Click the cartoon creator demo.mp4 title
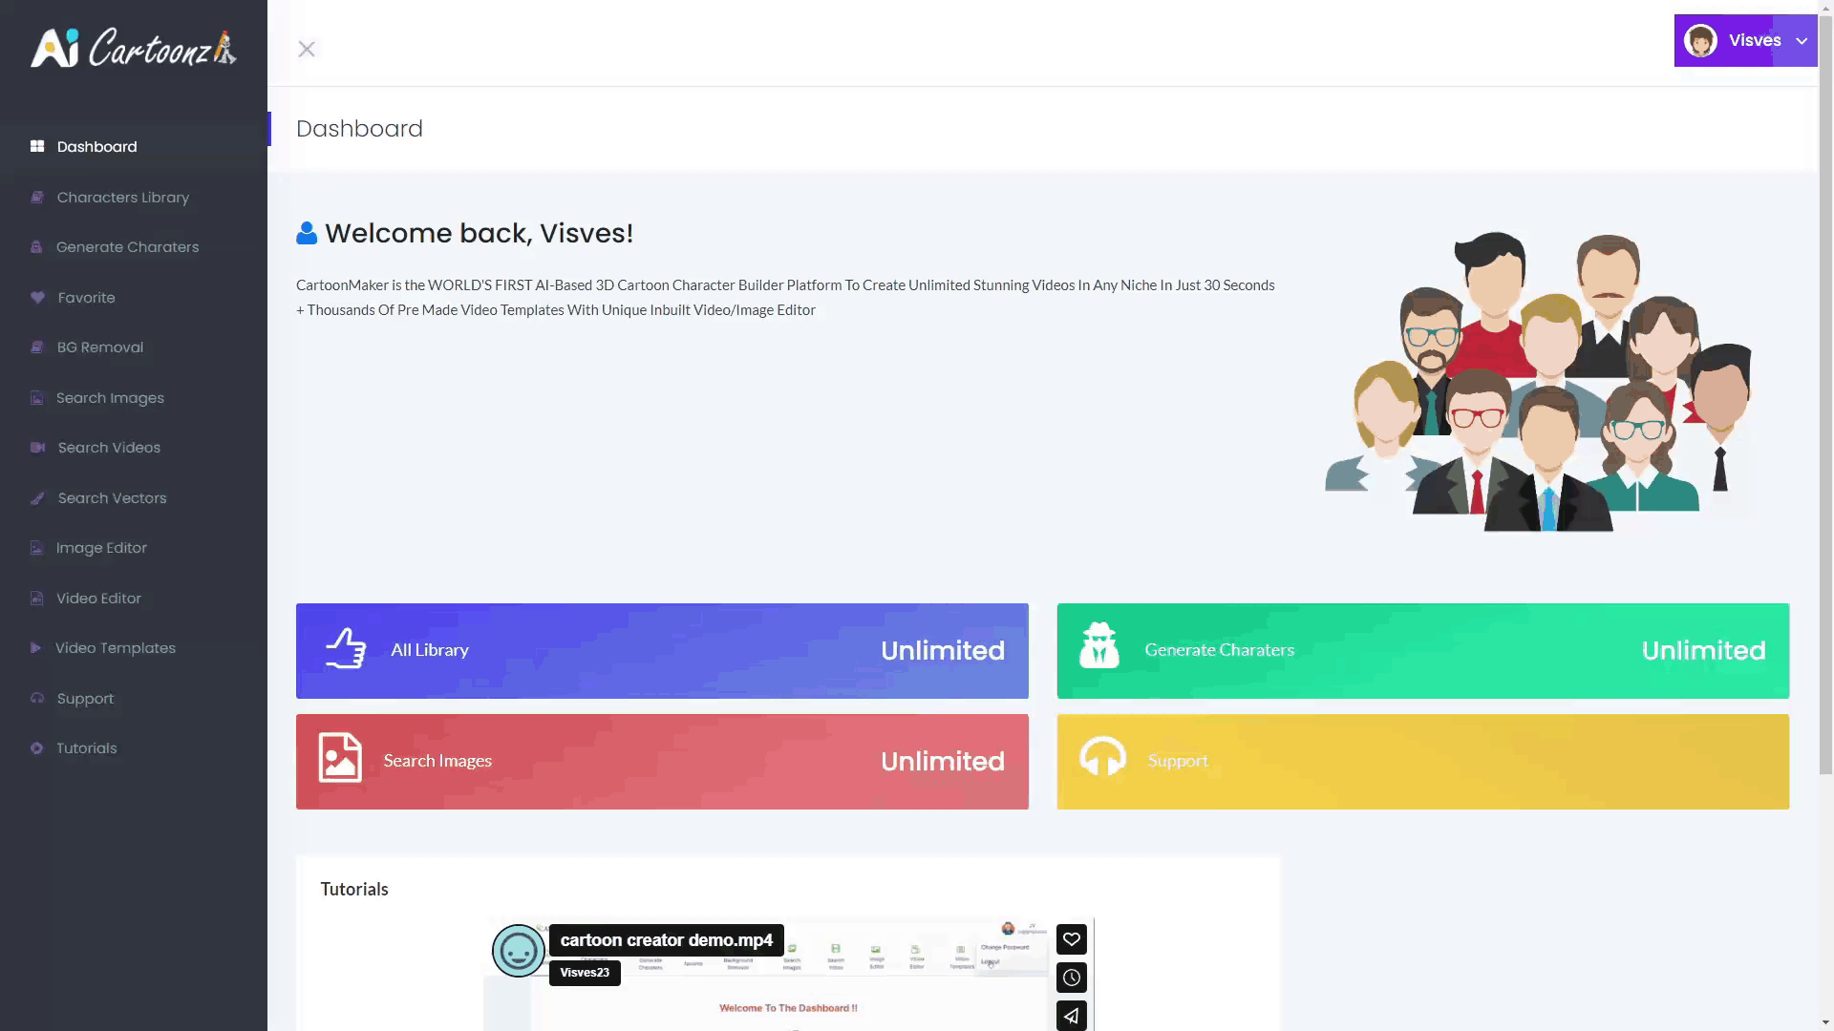Screen dimensions: 1834x1031 click(x=666, y=940)
